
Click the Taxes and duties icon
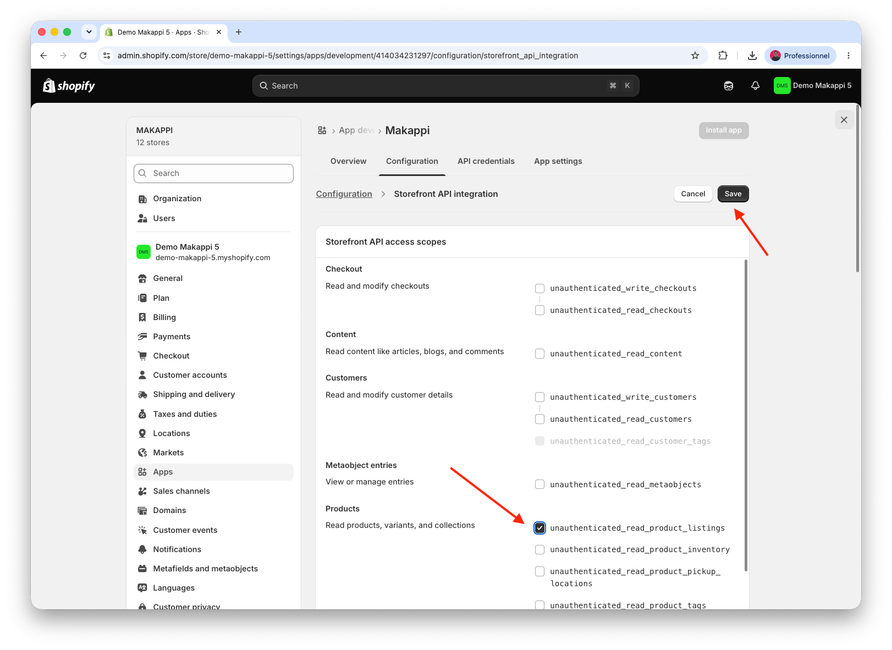point(142,414)
